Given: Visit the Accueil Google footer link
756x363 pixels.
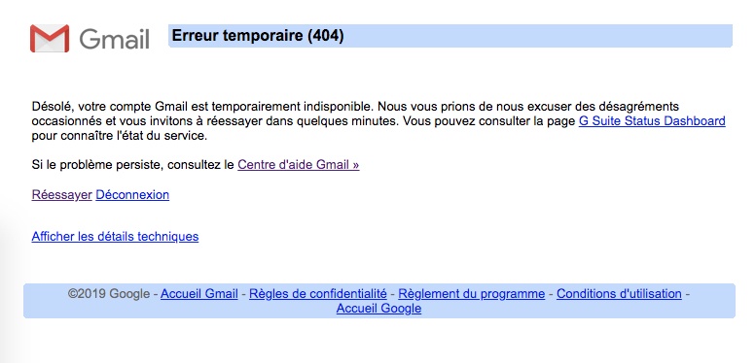Looking at the screenshot, I should tap(378, 309).
